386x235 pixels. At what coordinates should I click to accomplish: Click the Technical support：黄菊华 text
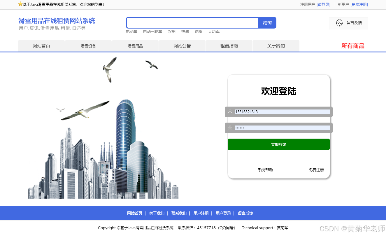265,228
